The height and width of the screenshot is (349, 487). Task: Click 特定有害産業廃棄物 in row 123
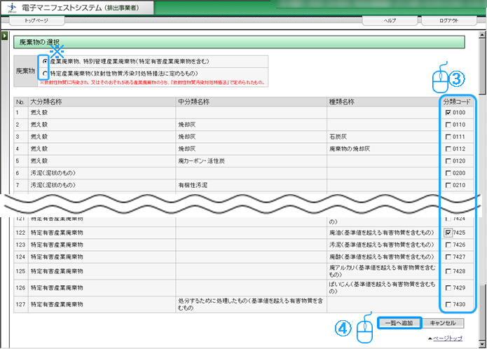tap(57, 245)
